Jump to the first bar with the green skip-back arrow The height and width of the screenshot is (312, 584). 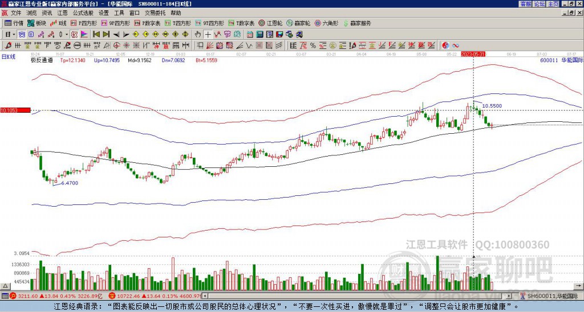(x=96, y=35)
